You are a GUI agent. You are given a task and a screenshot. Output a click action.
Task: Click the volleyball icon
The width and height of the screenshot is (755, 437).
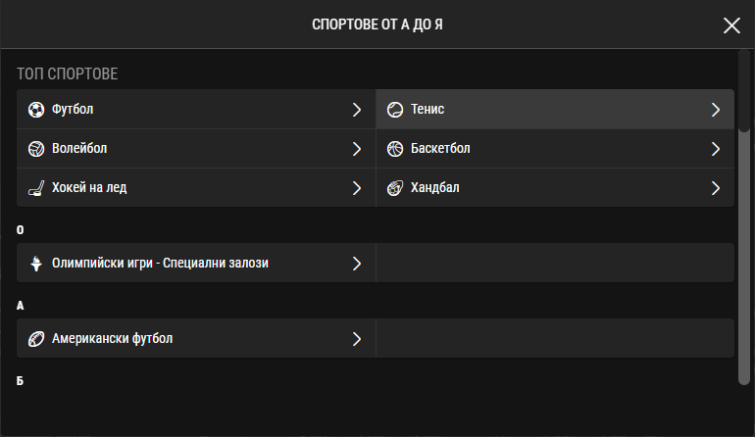[x=36, y=149]
